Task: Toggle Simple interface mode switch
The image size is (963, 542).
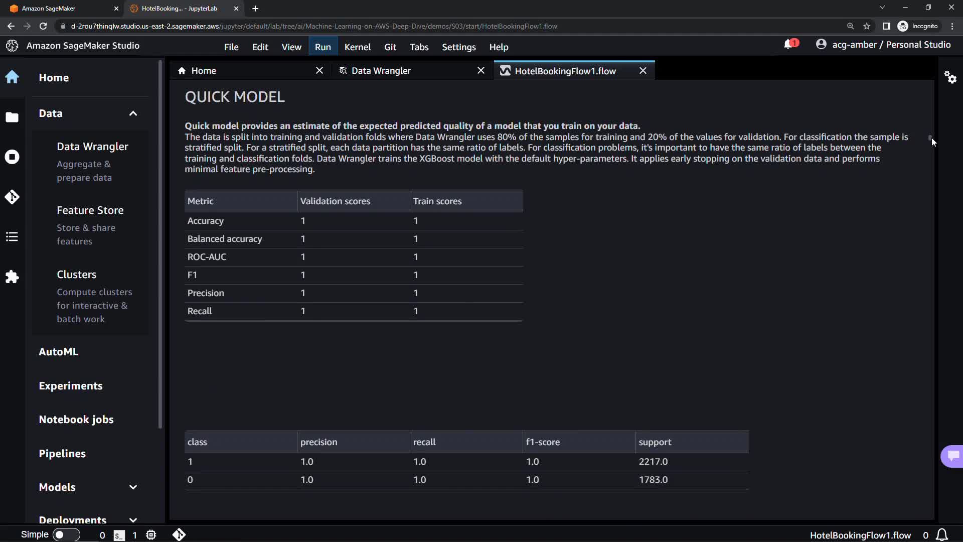Action: tap(66, 535)
